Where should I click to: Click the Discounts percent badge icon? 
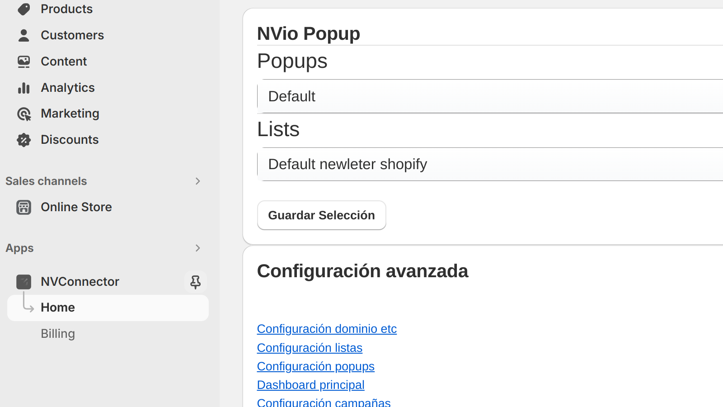pyautogui.click(x=24, y=140)
